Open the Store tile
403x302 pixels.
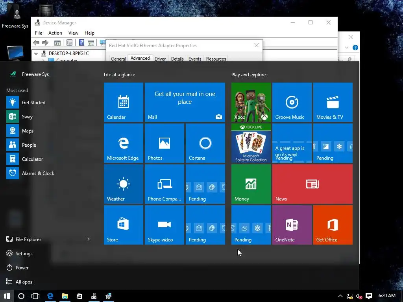(x=123, y=225)
